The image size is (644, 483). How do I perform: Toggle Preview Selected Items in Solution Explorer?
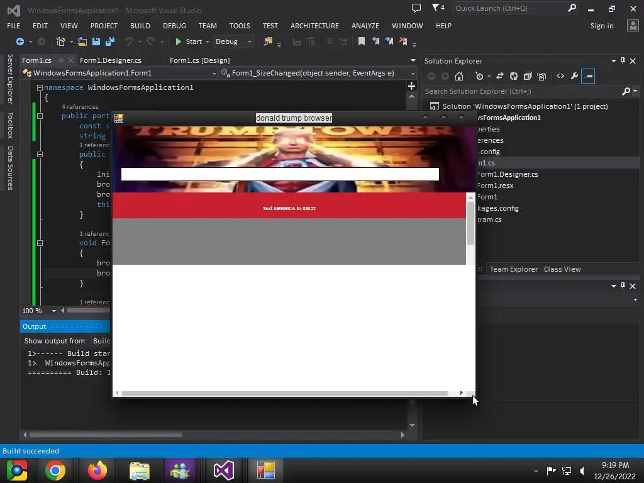point(588,76)
